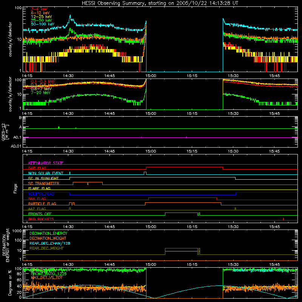Click the 15:00 tick label under Flags panel
Screen dimensions: 302x302
click(151, 227)
